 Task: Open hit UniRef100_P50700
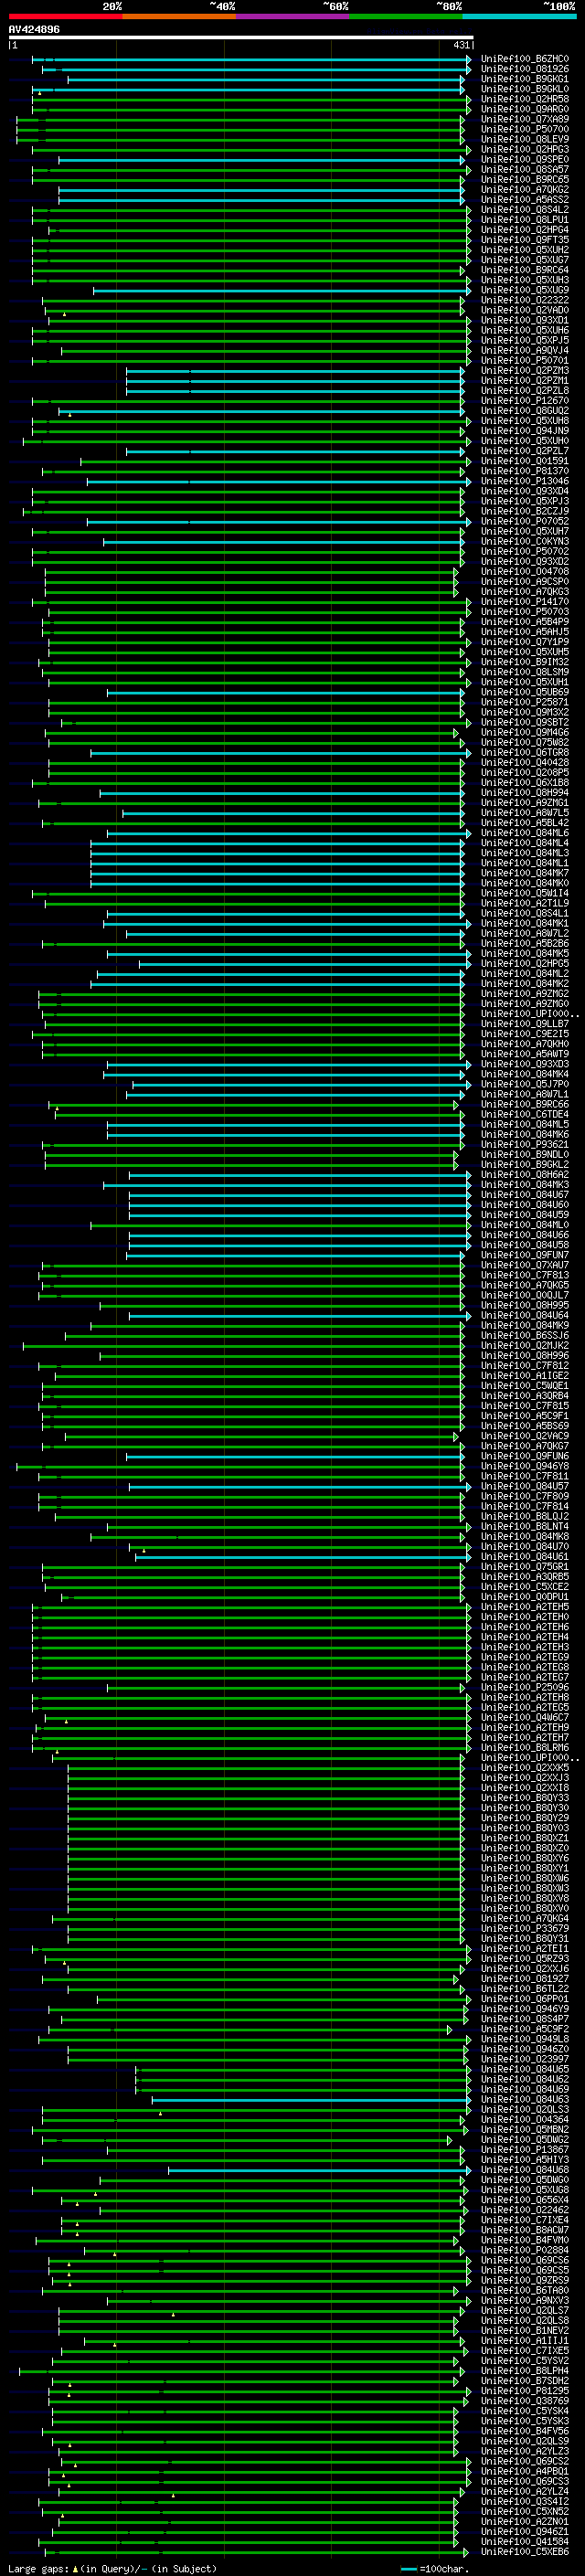click(525, 129)
